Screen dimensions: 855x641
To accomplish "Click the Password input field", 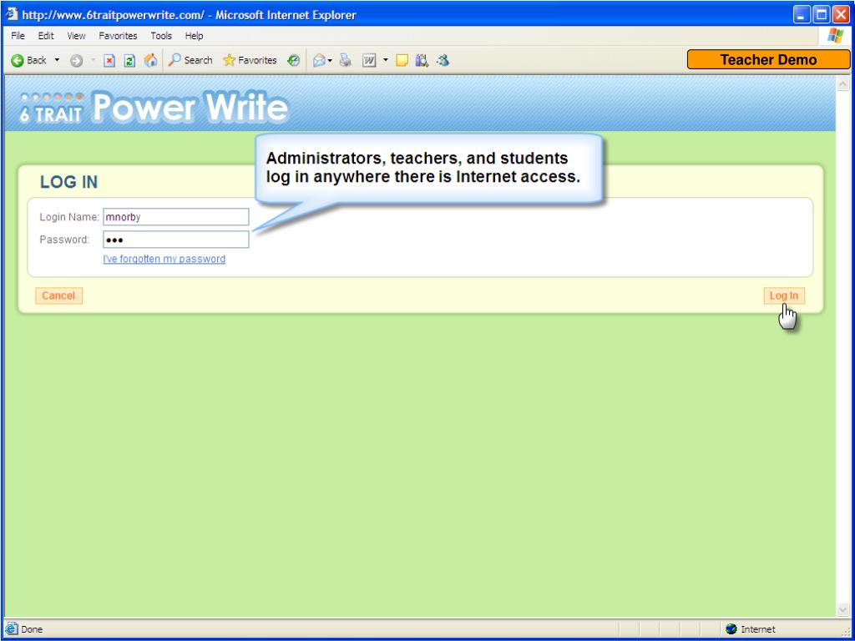I will click(x=176, y=240).
